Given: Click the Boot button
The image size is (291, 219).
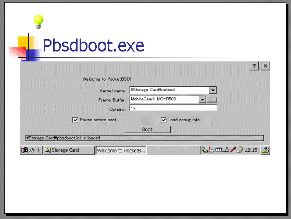Looking at the screenshot, I should 147,130.
